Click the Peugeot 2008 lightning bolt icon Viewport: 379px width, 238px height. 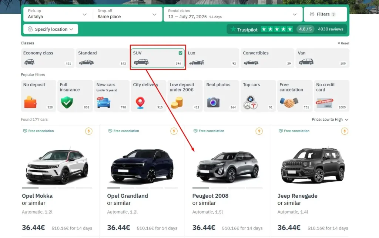coord(259,131)
